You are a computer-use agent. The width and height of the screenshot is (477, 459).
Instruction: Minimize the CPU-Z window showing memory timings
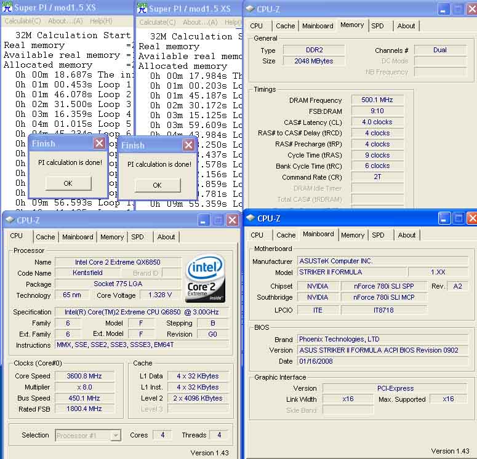point(444,9)
